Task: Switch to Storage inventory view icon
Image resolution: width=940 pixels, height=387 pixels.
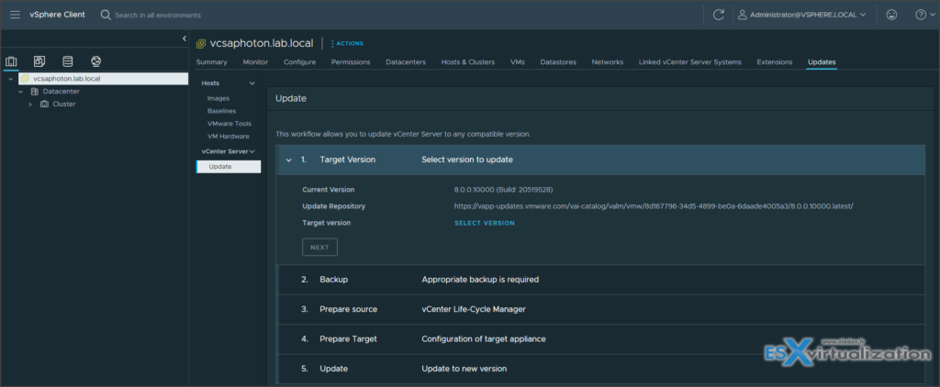Action: point(67,61)
